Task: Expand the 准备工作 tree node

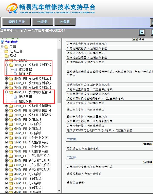Action: click(x=2, y=51)
